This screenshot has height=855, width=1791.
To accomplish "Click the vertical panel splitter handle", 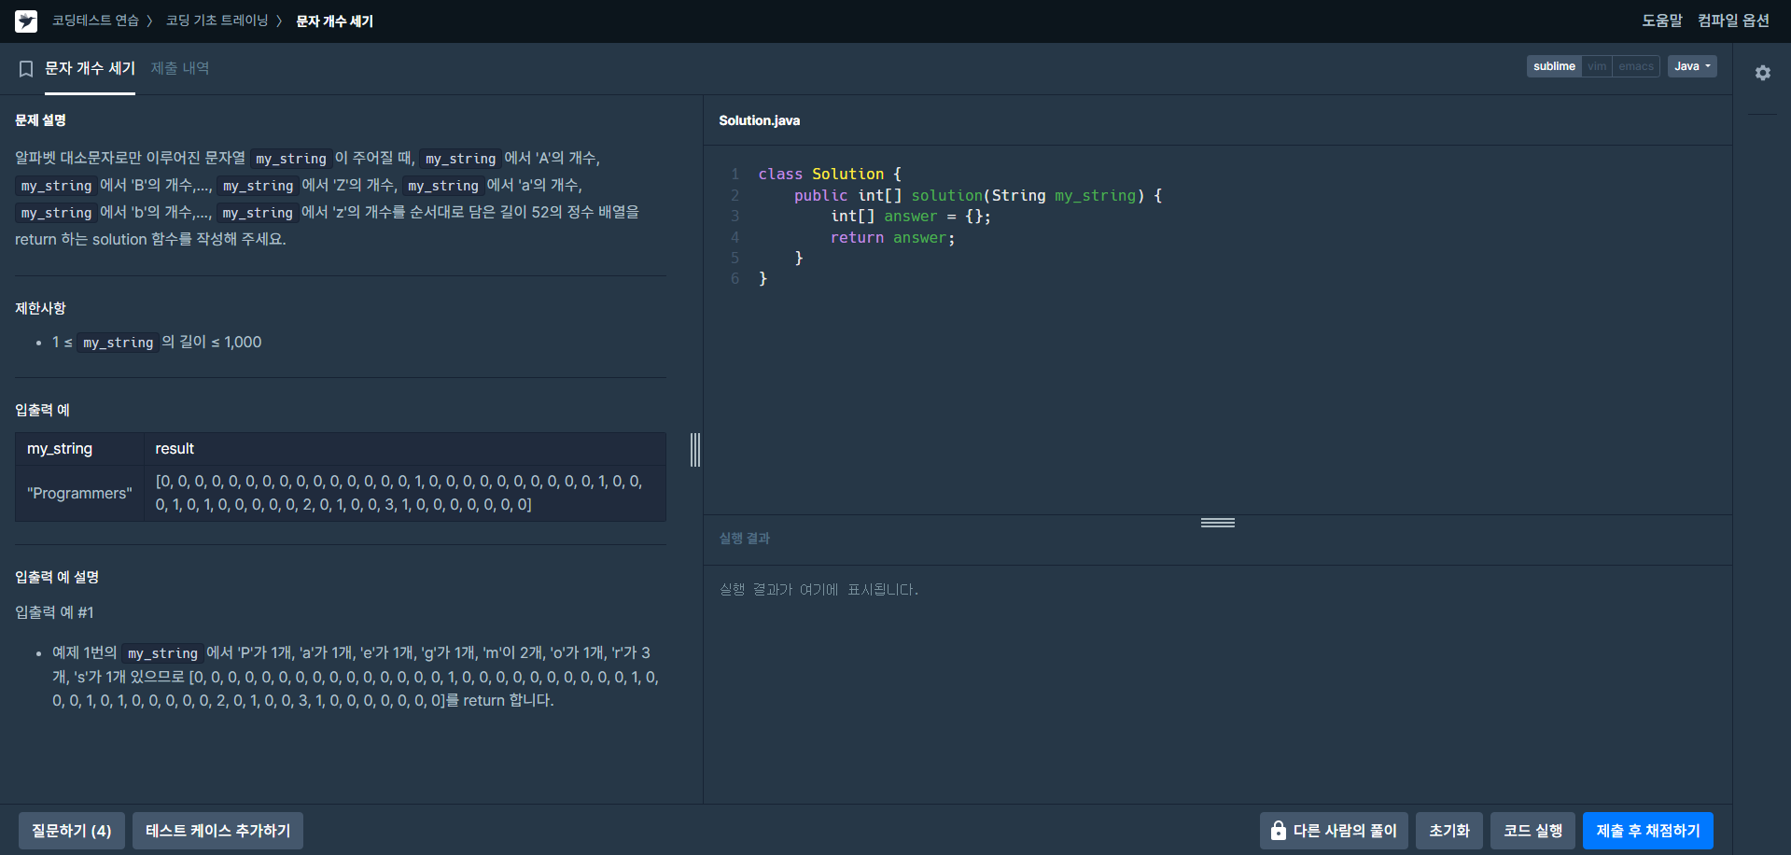I will point(695,450).
